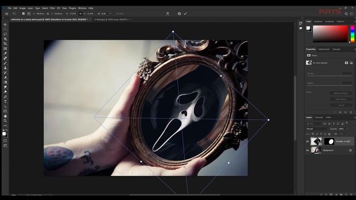Delete layer using trash icon
This screenshot has width=356, height=200.
(351, 194)
